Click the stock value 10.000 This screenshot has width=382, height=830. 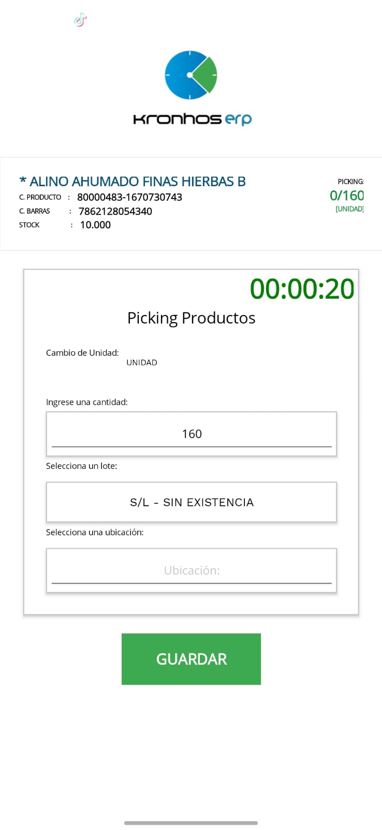click(x=95, y=225)
